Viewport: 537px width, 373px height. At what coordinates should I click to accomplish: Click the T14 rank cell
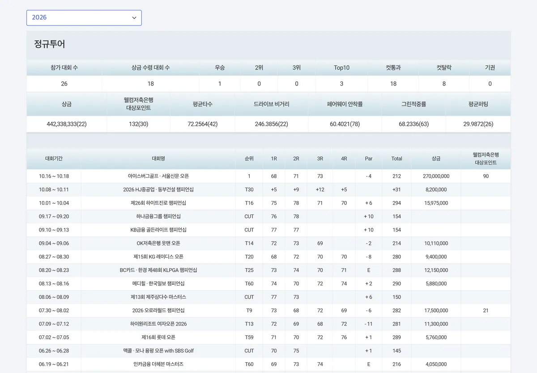pyautogui.click(x=249, y=244)
